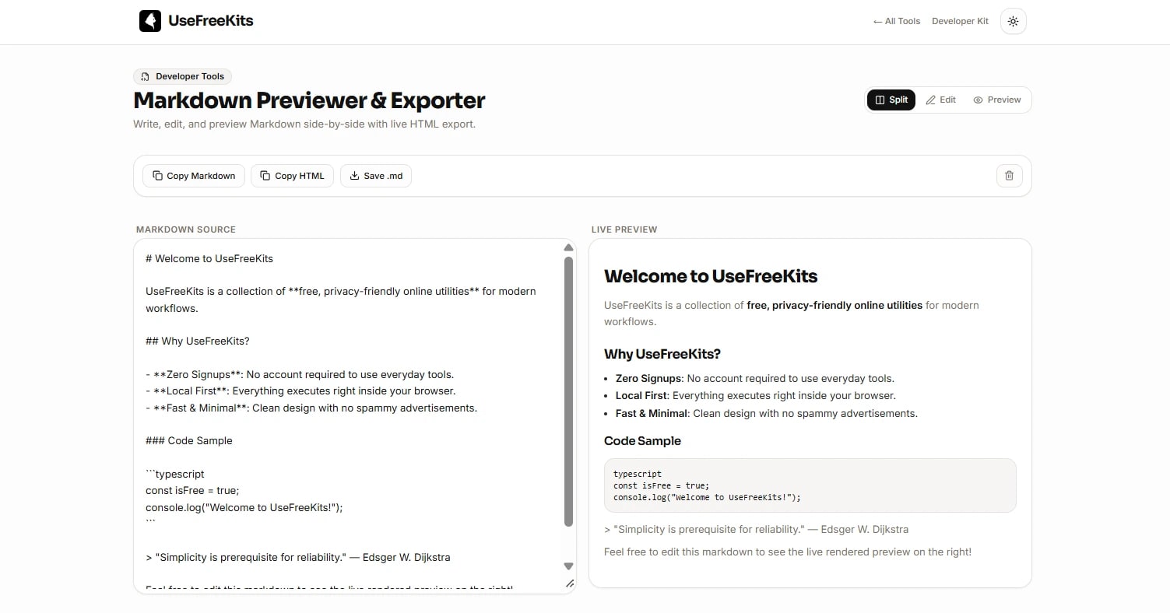Click the Developer Tools badge

click(x=182, y=76)
